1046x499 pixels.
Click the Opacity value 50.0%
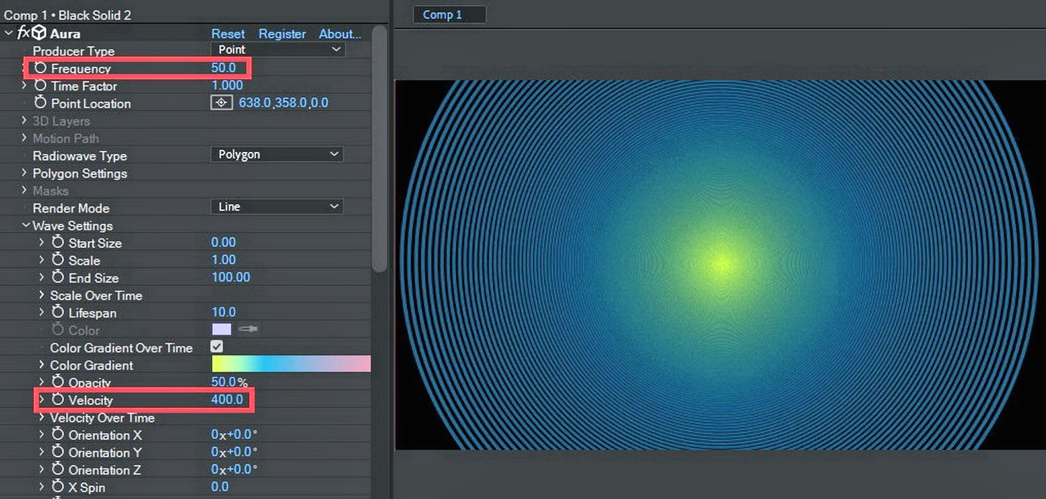click(x=229, y=382)
